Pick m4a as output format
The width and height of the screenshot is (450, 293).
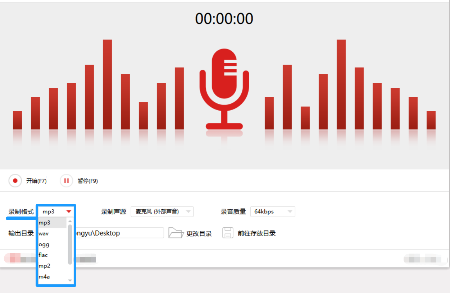44,277
